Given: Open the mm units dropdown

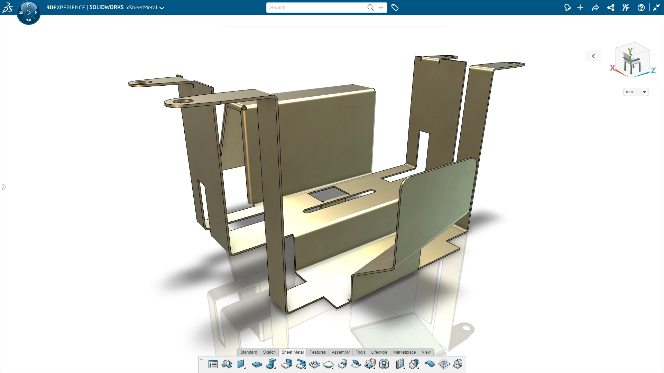Looking at the screenshot, I should tap(636, 92).
